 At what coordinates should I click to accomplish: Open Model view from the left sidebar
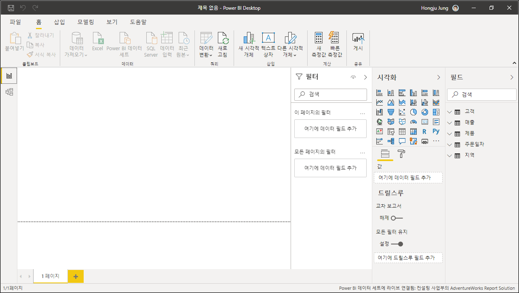click(x=9, y=92)
